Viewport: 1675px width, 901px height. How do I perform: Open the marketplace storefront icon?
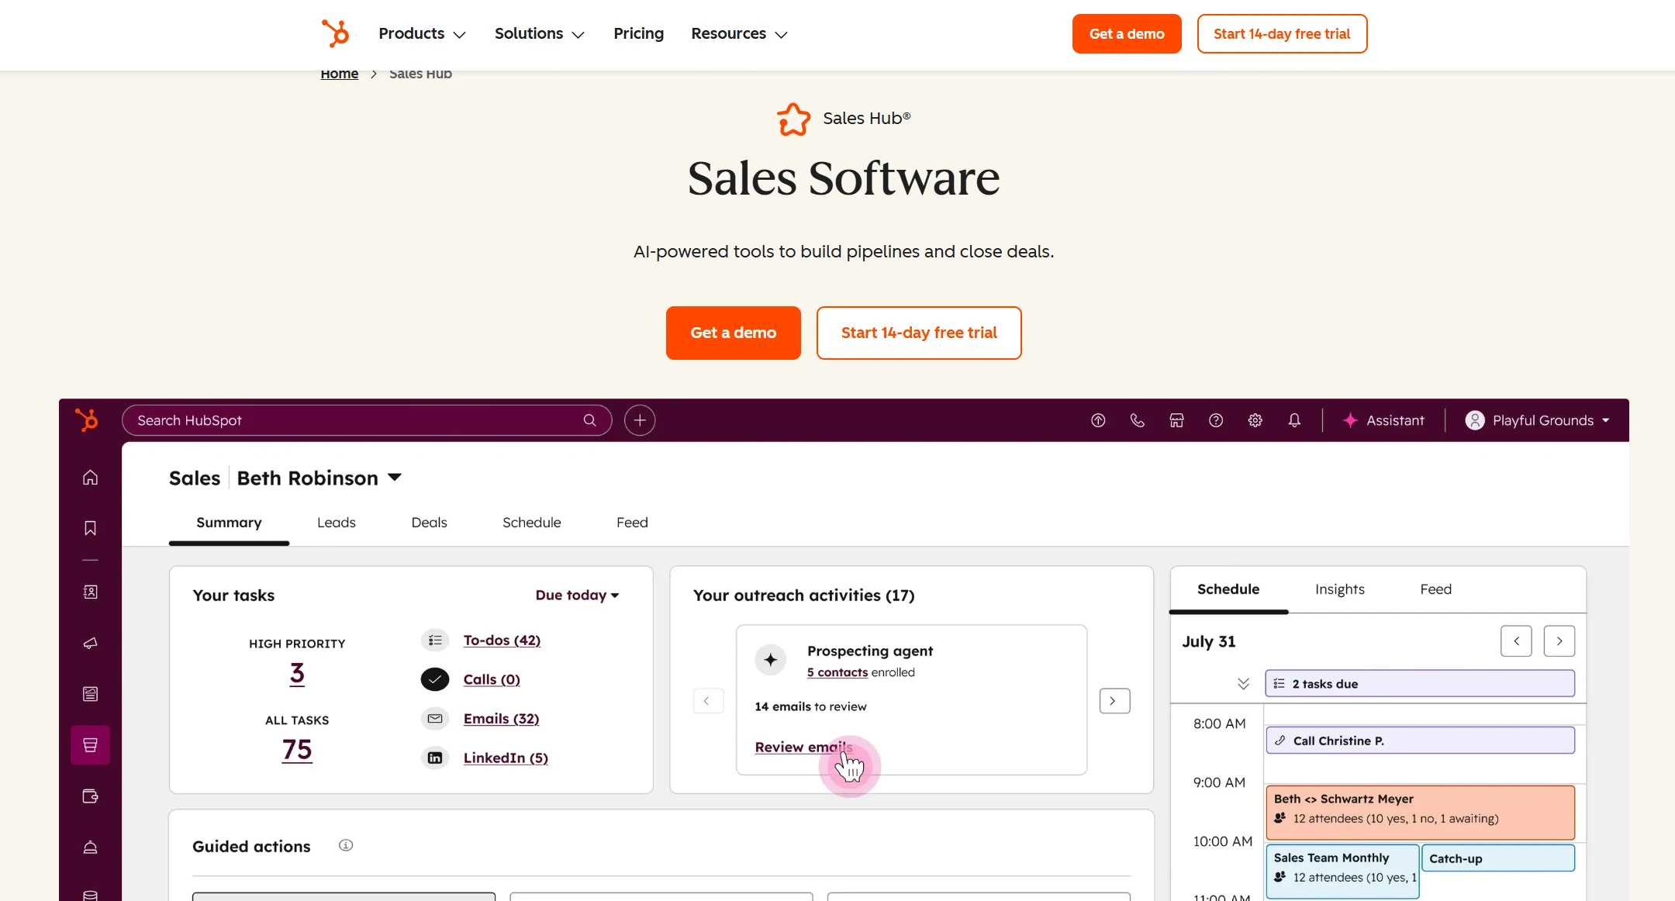pos(1177,420)
